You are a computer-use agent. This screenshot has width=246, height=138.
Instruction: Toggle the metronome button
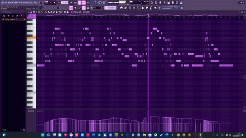[x=71, y=3]
